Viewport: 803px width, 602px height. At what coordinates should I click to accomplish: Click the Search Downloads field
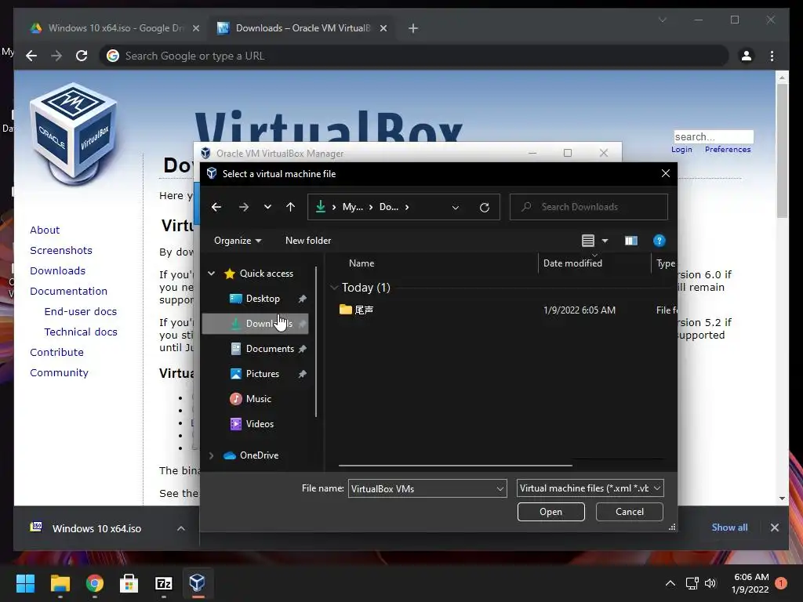589,207
